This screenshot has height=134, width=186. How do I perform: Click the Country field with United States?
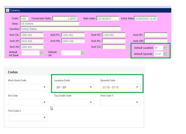pos(70,29)
